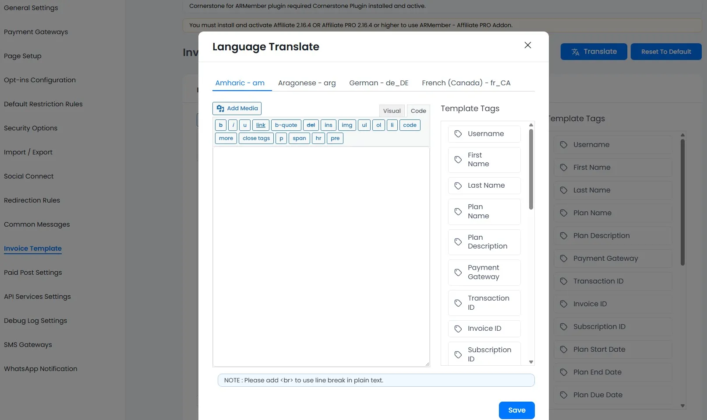Switch to the Visual editor mode

pyautogui.click(x=391, y=111)
